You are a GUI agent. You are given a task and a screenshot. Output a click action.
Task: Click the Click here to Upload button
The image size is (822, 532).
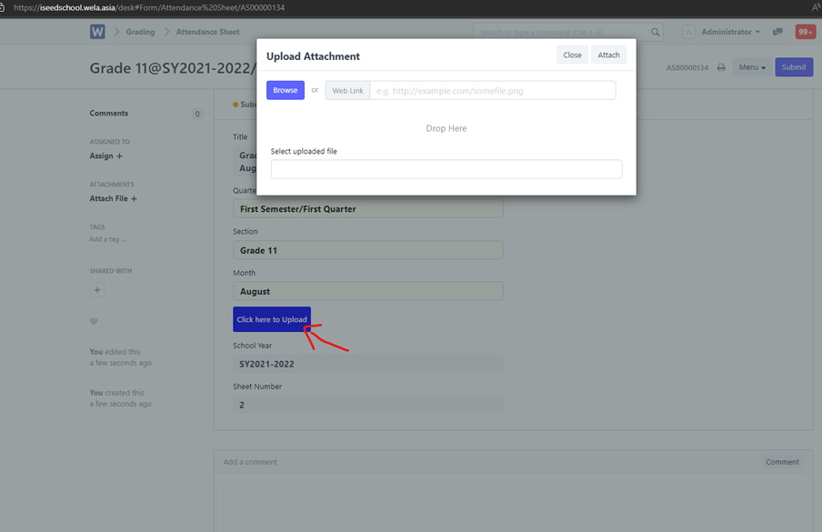(271, 319)
